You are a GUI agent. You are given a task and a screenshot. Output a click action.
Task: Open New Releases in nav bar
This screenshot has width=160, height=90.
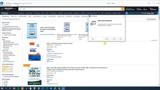pyautogui.click(x=53, y=13)
